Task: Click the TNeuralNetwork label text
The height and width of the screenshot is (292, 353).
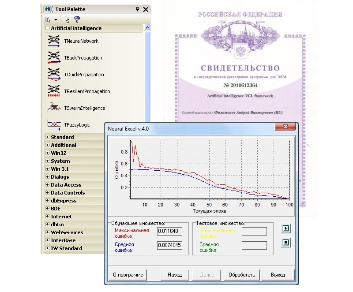Action: point(81,41)
